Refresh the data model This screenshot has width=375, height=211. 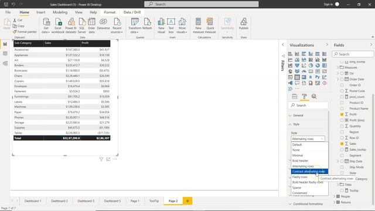pos(147,24)
